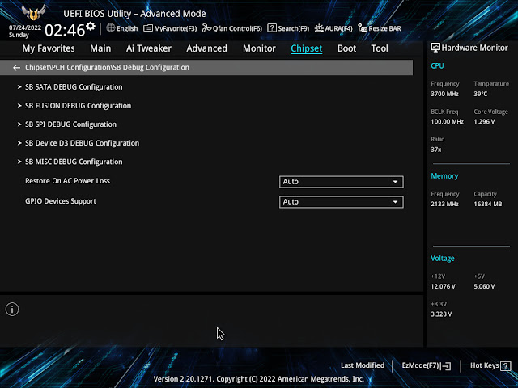The width and height of the screenshot is (518, 388).
Task: Click BCLK Freq value 100.00 MHz
Action: click(447, 122)
